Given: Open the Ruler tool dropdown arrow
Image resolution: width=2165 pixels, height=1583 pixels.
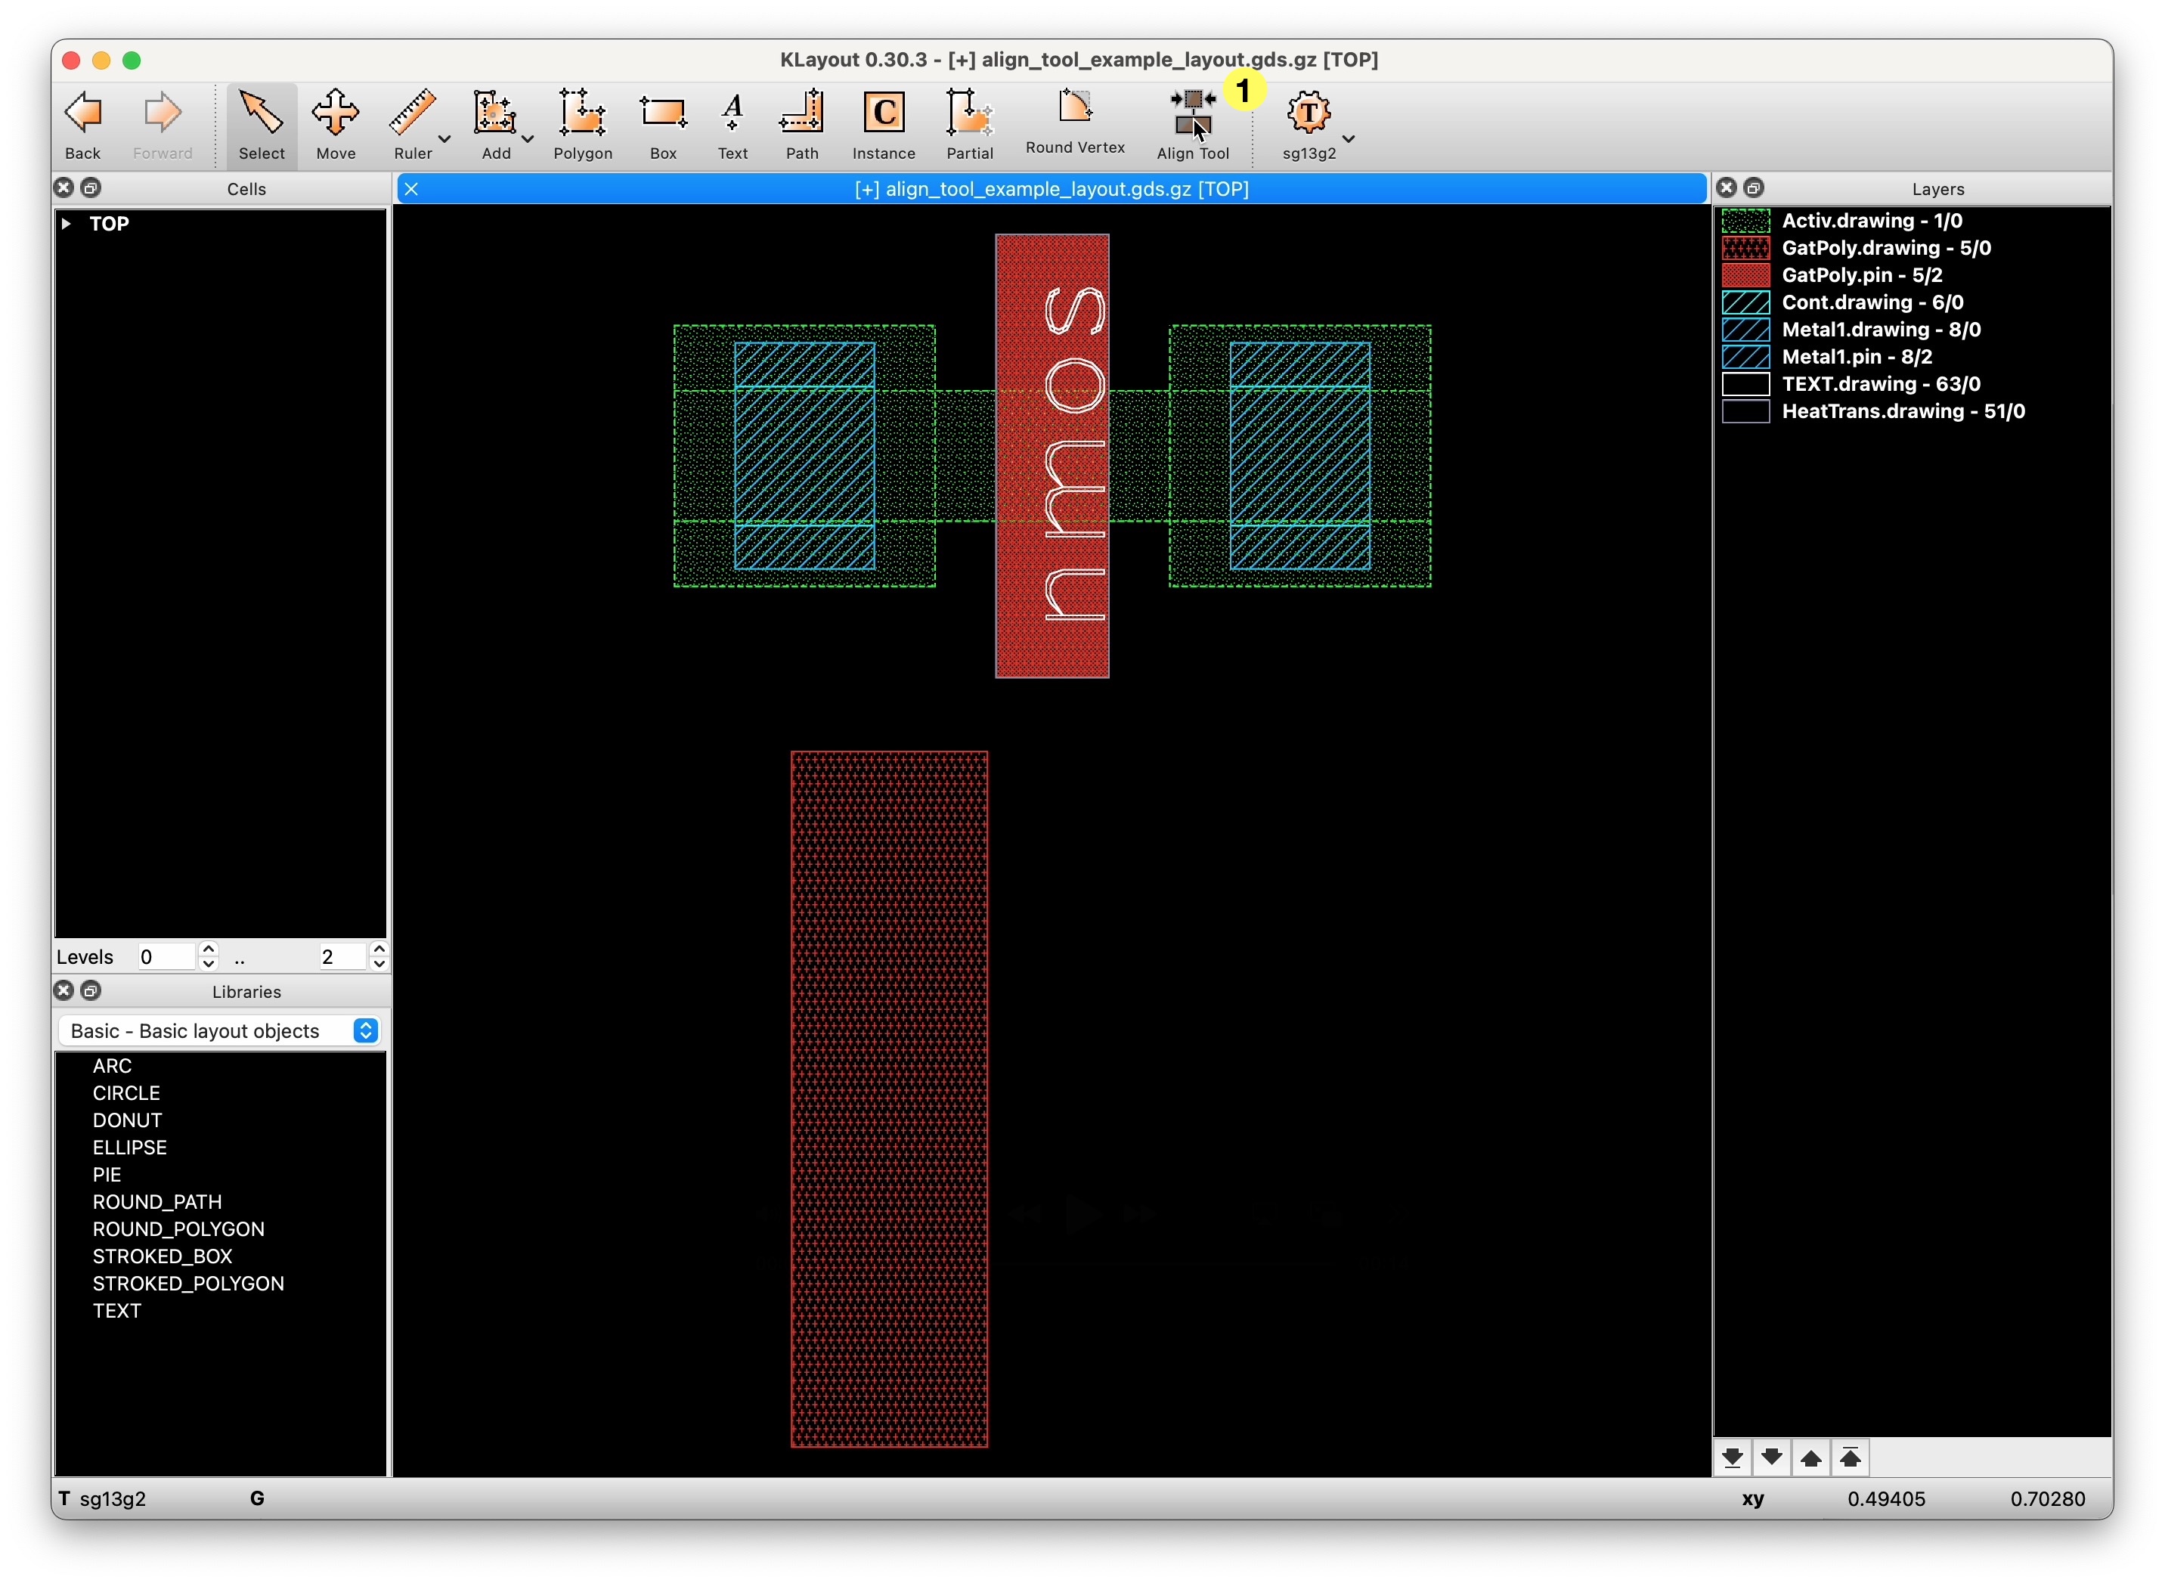Looking at the screenshot, I should coord(444,139).
